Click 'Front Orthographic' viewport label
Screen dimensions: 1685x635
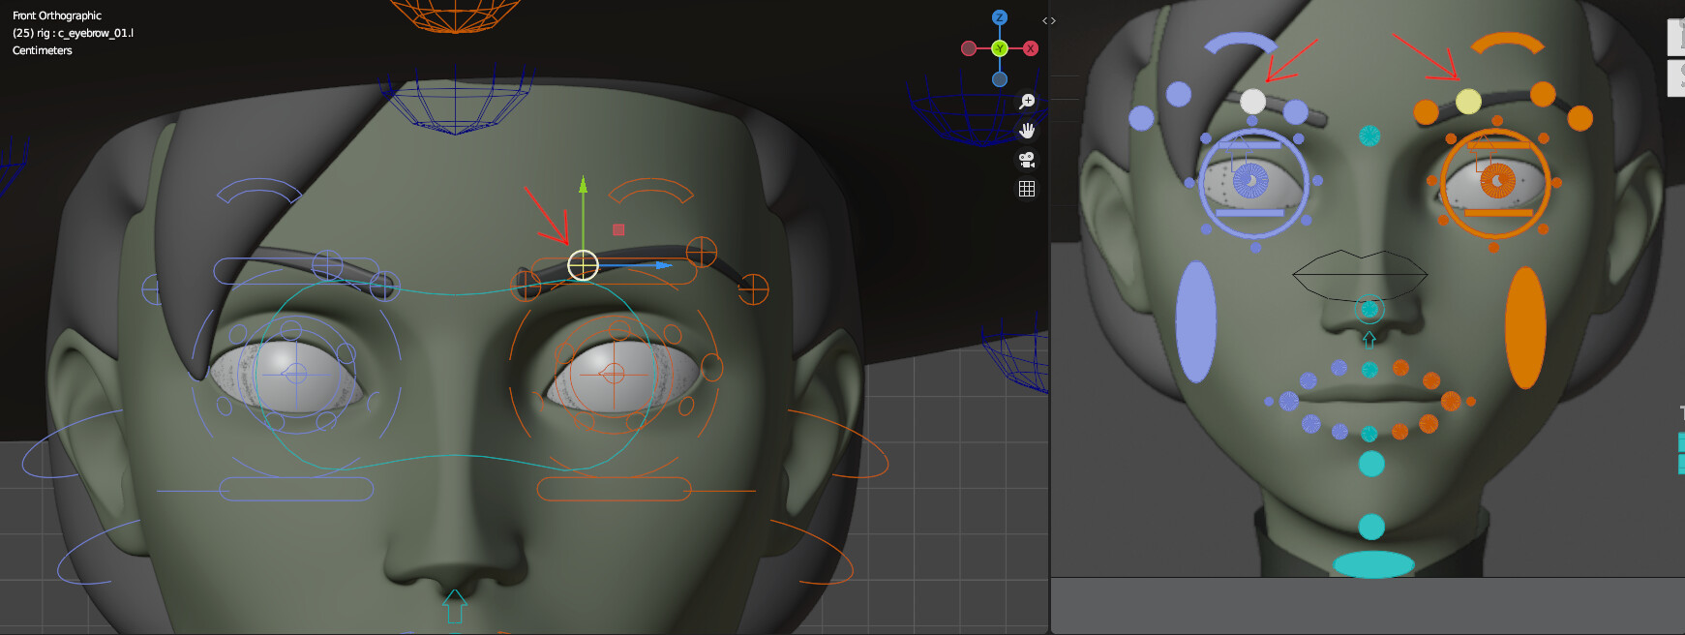coord(57,15)
